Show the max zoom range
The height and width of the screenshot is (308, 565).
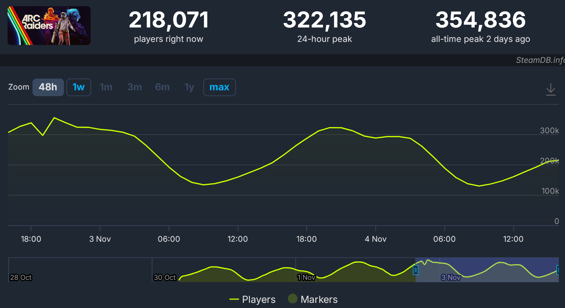[x=219, y=87]
